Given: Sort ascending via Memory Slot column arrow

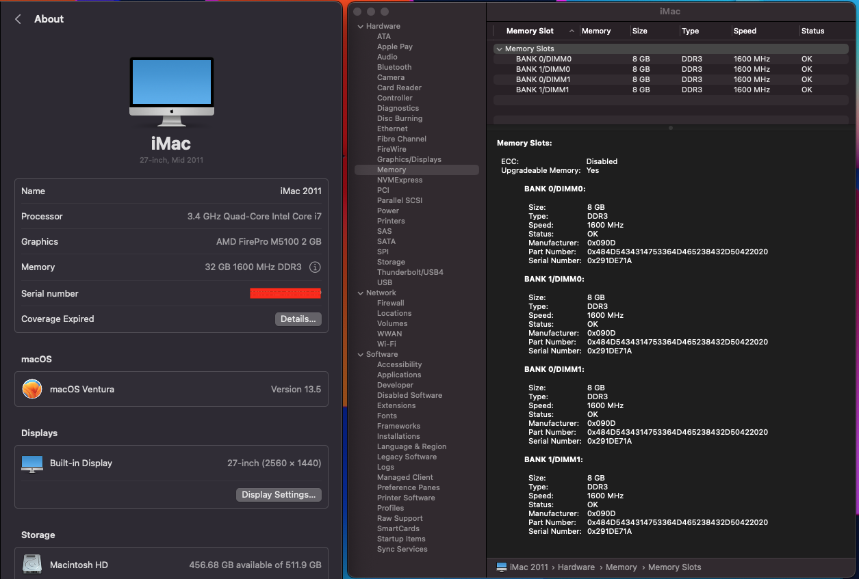Looking at the screenshot, I should tap(572, 31).
